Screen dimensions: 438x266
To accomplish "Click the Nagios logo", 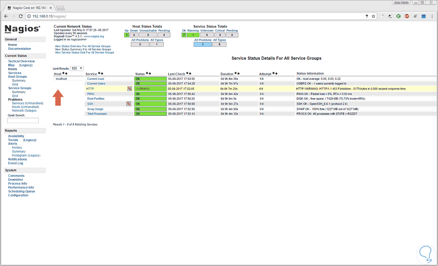I will [22, 29].
